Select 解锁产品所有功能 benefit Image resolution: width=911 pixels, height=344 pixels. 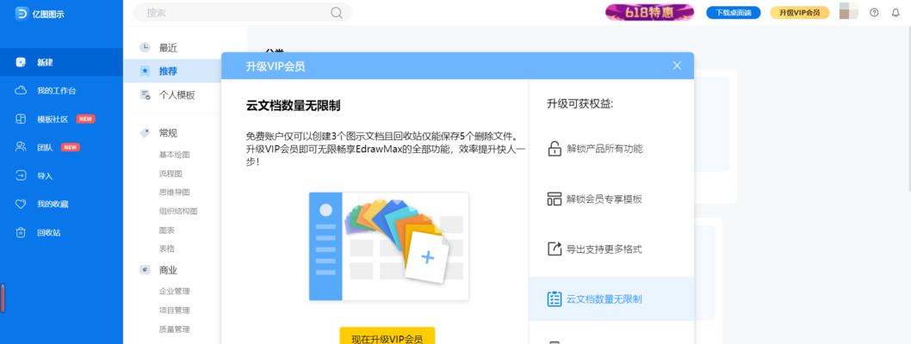click(611, 149)
